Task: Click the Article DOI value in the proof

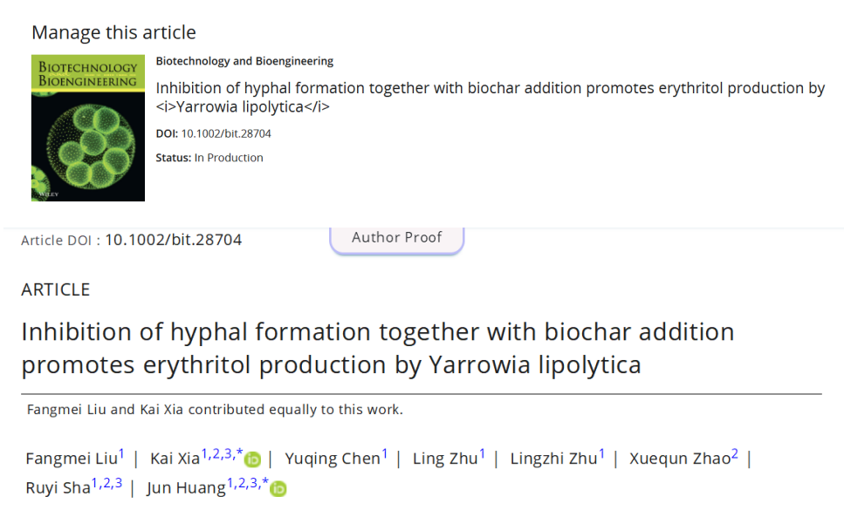Action: (x=173, y=240)
